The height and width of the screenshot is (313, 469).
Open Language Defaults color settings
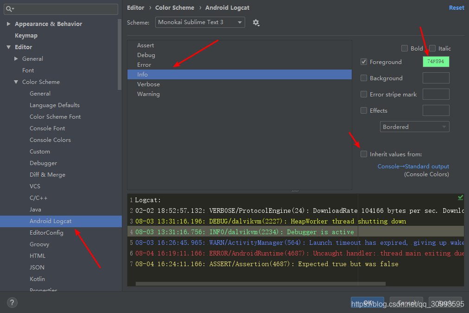[55, 105]
